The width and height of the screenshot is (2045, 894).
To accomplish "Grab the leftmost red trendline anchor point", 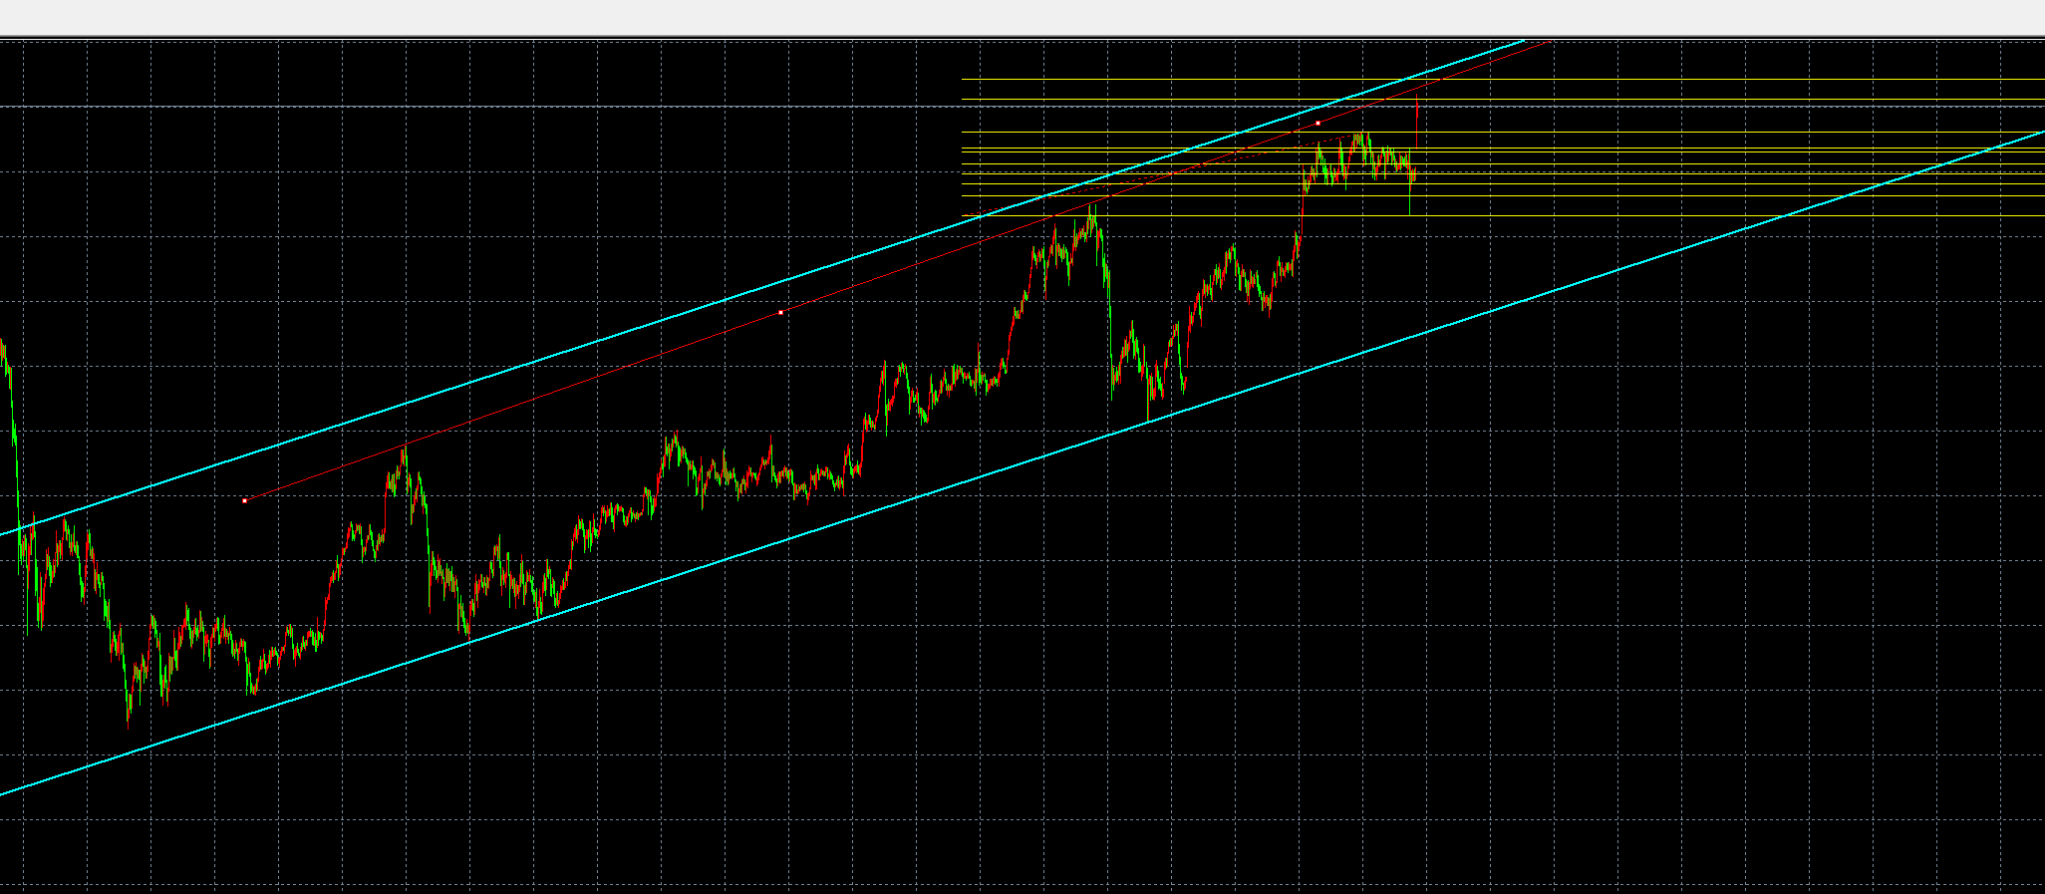I will click(x=244, y=500).
